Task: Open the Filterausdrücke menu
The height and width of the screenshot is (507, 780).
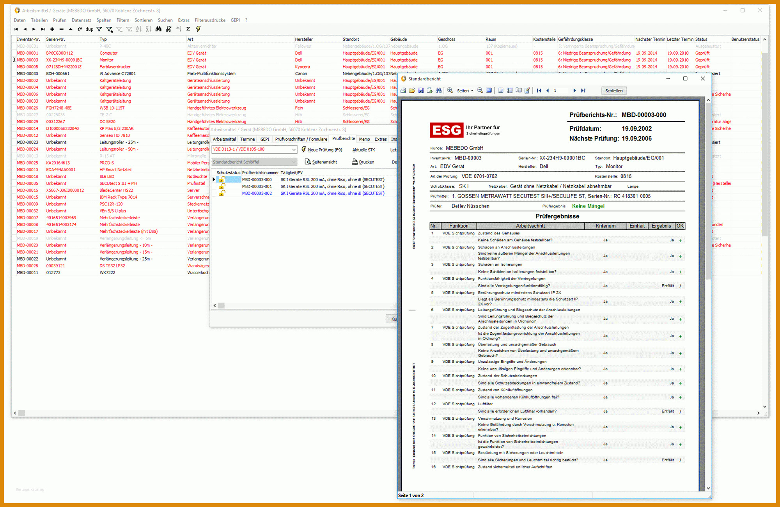Action: pos(210,20)
